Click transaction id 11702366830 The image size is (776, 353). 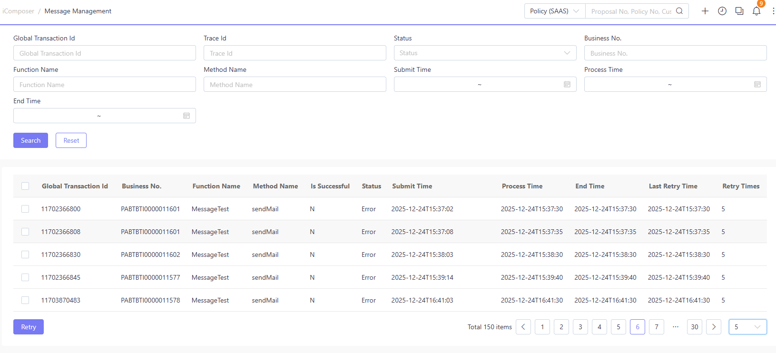(x=60, y=255)
